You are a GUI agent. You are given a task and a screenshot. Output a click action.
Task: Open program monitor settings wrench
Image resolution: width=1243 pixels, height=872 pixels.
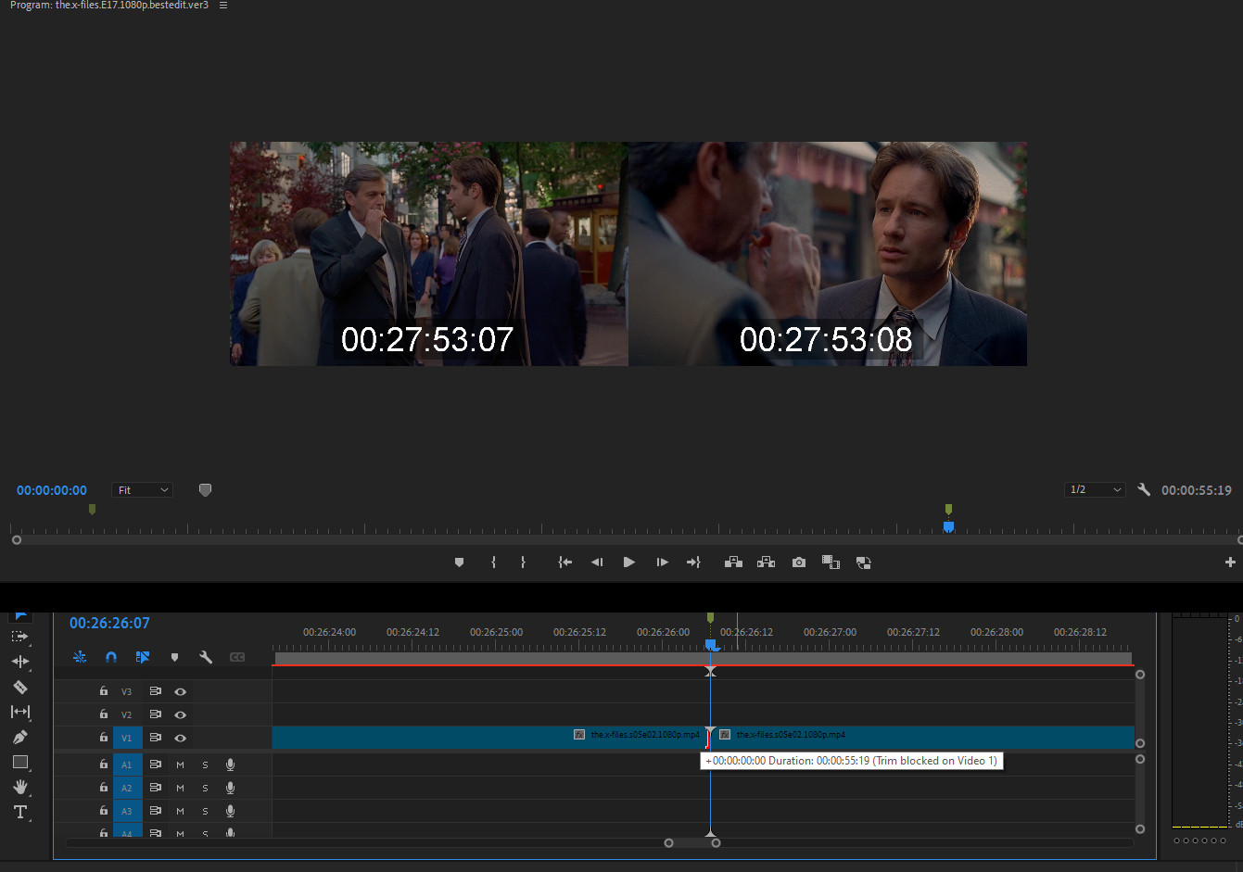click(1144, 489)
